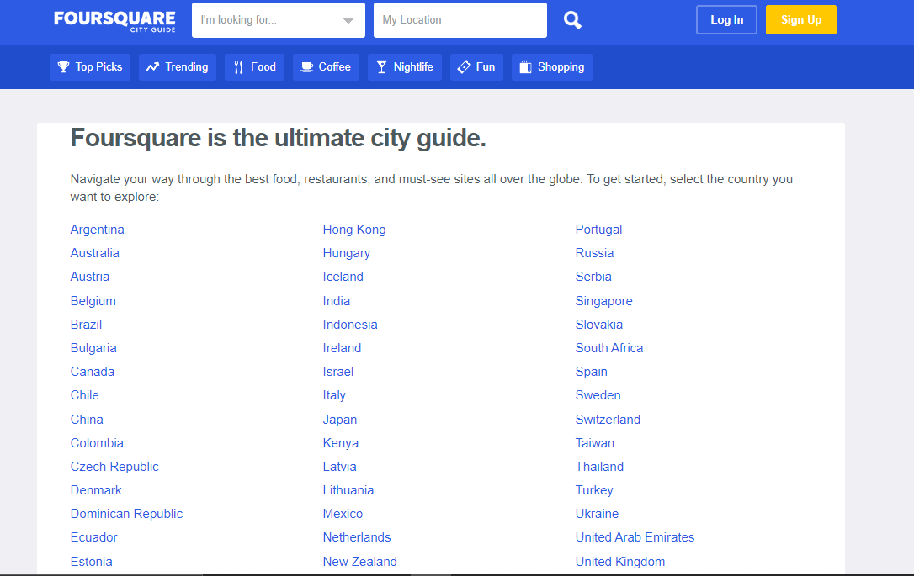
Task: Open the United Arab Emirates link
Action: [635, 537]
